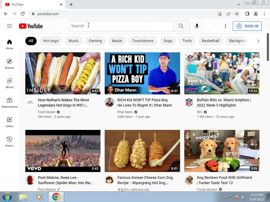The width and height of the screenshot is (270, 202).
Task: Open Dhar Mann pizza boy thumbnail
Action: 142,73
